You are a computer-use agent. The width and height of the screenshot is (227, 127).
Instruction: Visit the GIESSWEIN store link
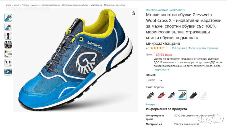tap(166, 10)
